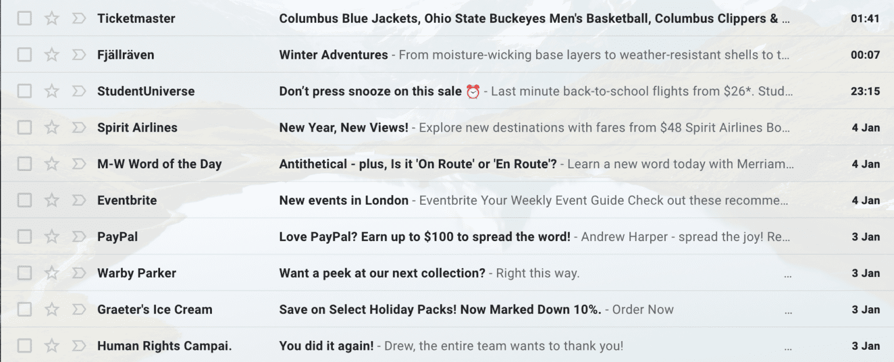Select the StudentUniverse email checkbox

[x=24, y=91]
